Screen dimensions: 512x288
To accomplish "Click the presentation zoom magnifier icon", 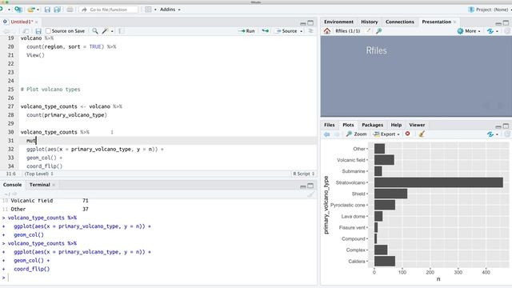I will (378, 31).
